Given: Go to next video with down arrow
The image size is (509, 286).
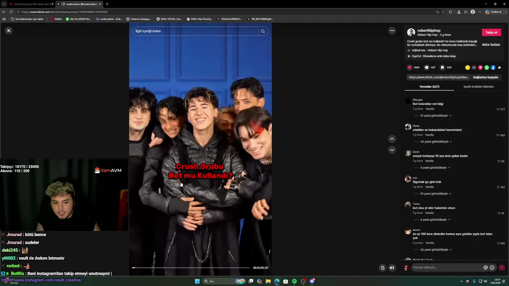Looking at the screenshot, I should pos(392,150).
